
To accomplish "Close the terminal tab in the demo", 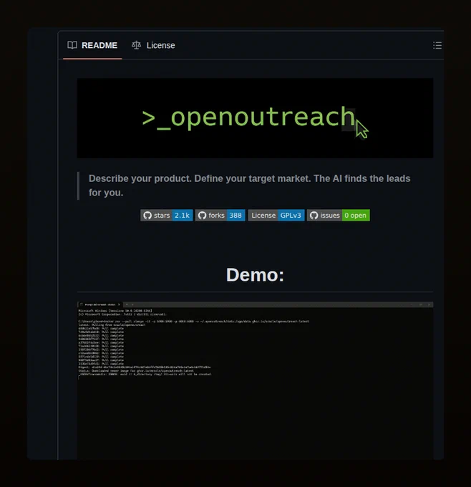I will (119, 304).
